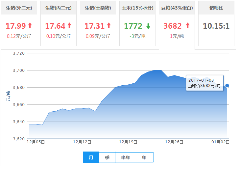Click the 01月02日 axis label

[220, 142]
